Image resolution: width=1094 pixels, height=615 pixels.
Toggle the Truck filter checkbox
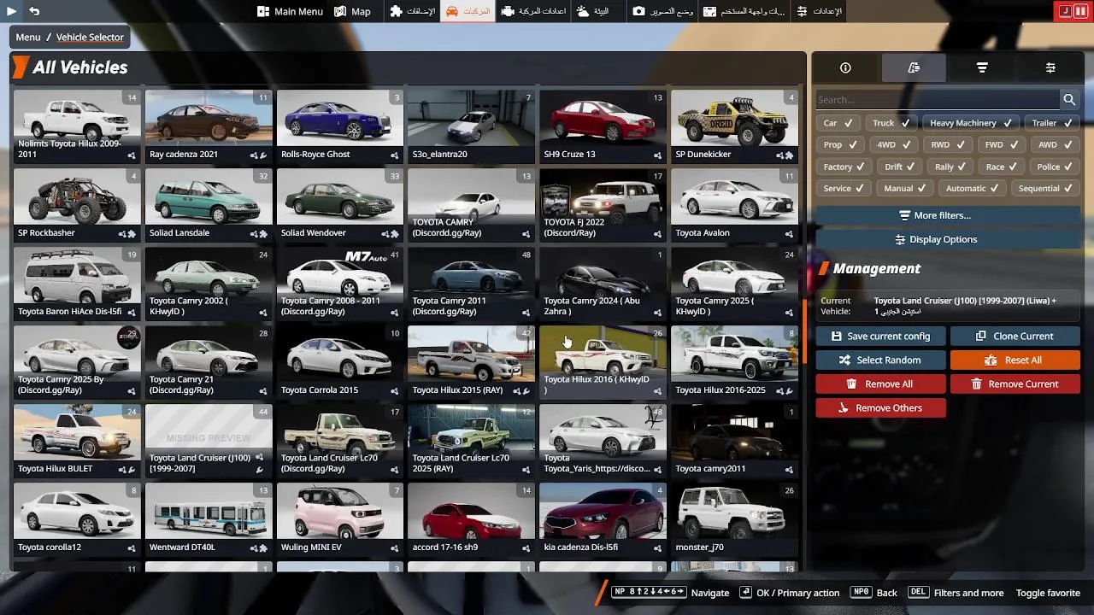(x=891, y=123)
